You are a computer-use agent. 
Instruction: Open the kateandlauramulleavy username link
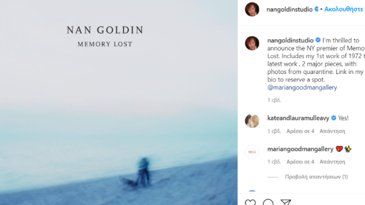click(x=298, y=118)
